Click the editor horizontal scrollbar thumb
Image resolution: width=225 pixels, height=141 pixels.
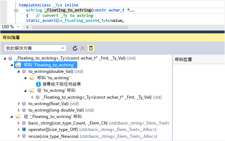pos(80,27)
